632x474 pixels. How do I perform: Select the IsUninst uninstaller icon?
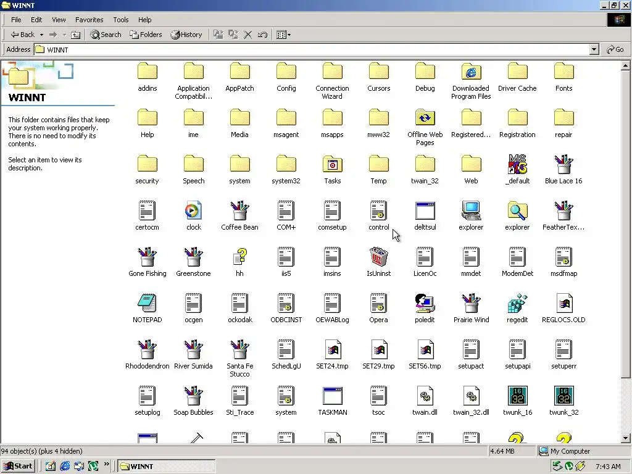[378, 257]
